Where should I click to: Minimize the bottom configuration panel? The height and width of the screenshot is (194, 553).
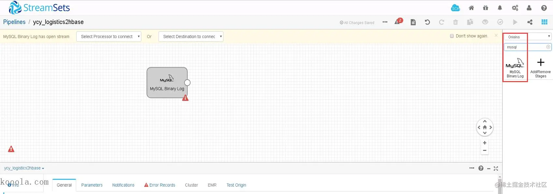pyautogui.click(x=489, y=168)
